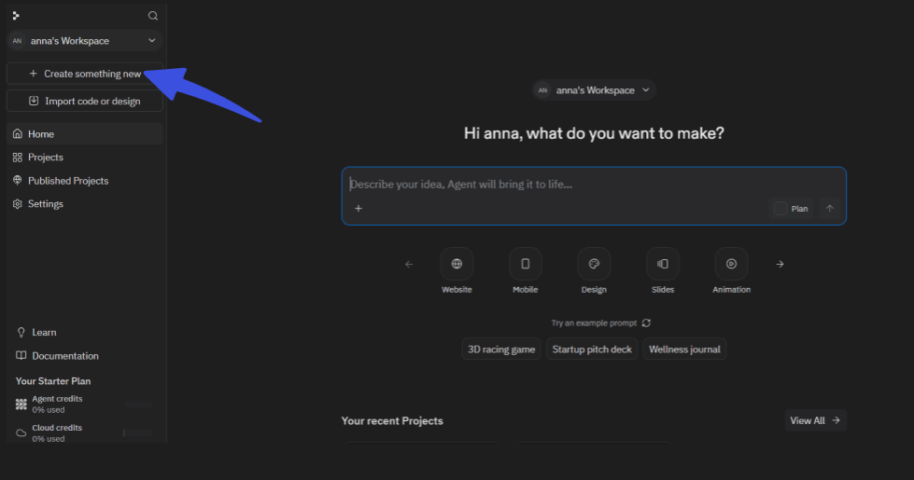Open Projects in sidebar
The height and width of the screenshot is (480, 914).
tap(85, 158)
